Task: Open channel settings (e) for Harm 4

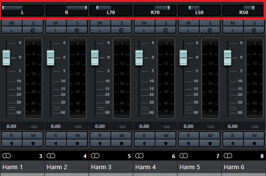Action: [165, 30]
